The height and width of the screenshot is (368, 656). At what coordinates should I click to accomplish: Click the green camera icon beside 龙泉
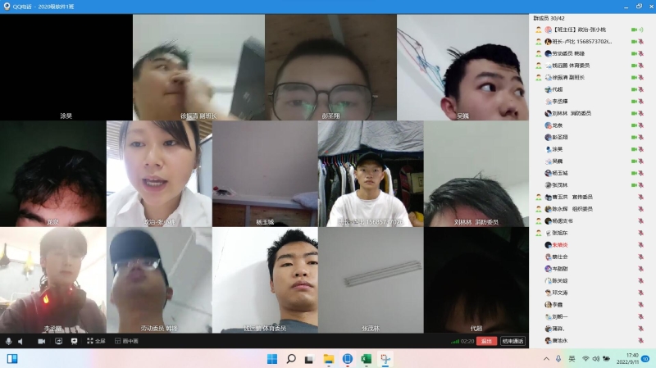633,125
